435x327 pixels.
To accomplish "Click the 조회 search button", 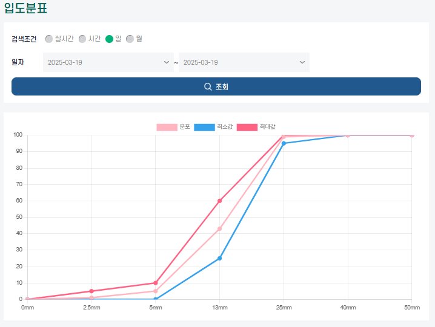I will pos(216,86).
